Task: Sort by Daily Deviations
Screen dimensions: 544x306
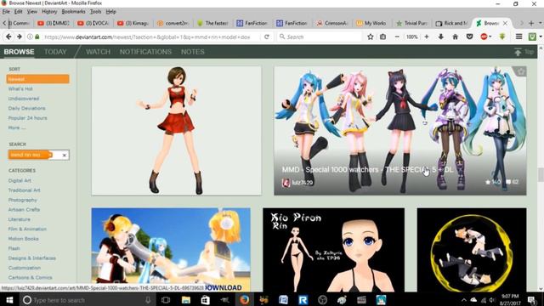Action: coord(26,108)
